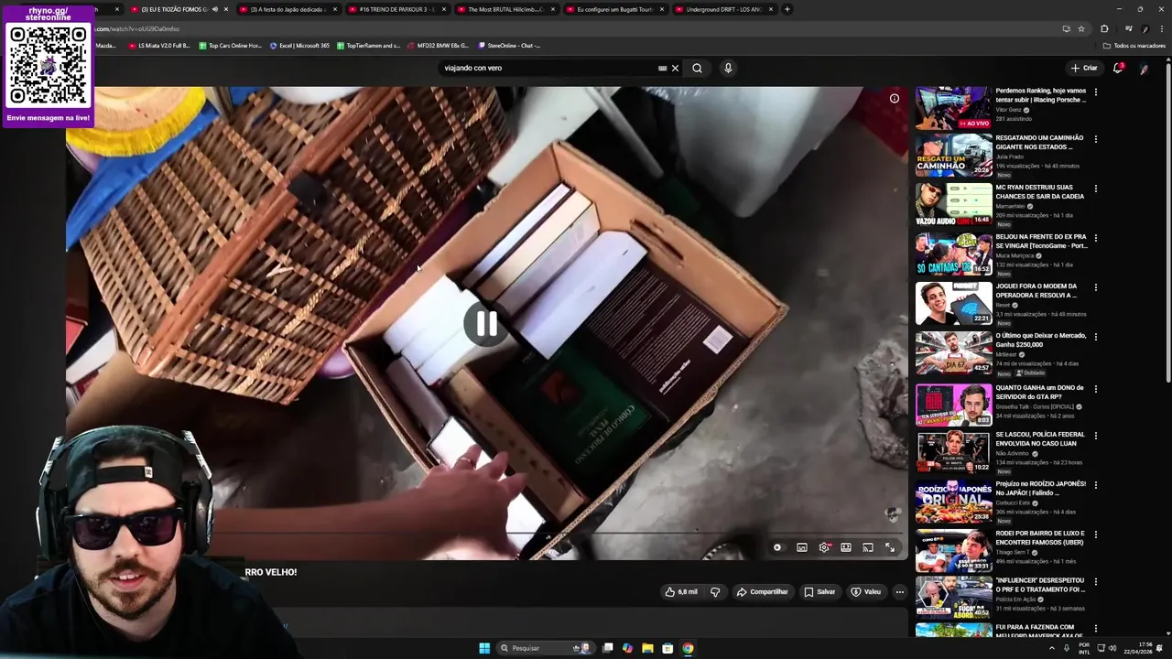1172x659 pixels.
Task: Open Task View on the taskbar
Action: click(607, 648)
